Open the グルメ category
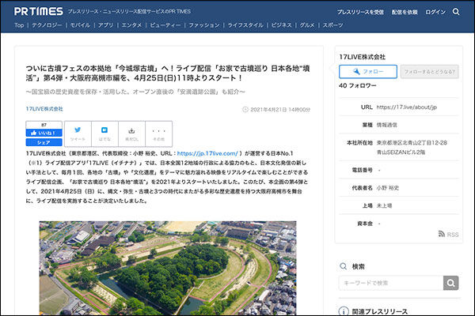 click(307, 25)
